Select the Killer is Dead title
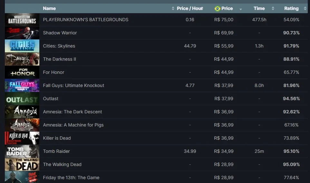310x183 pixels. [x=57, y=138]
